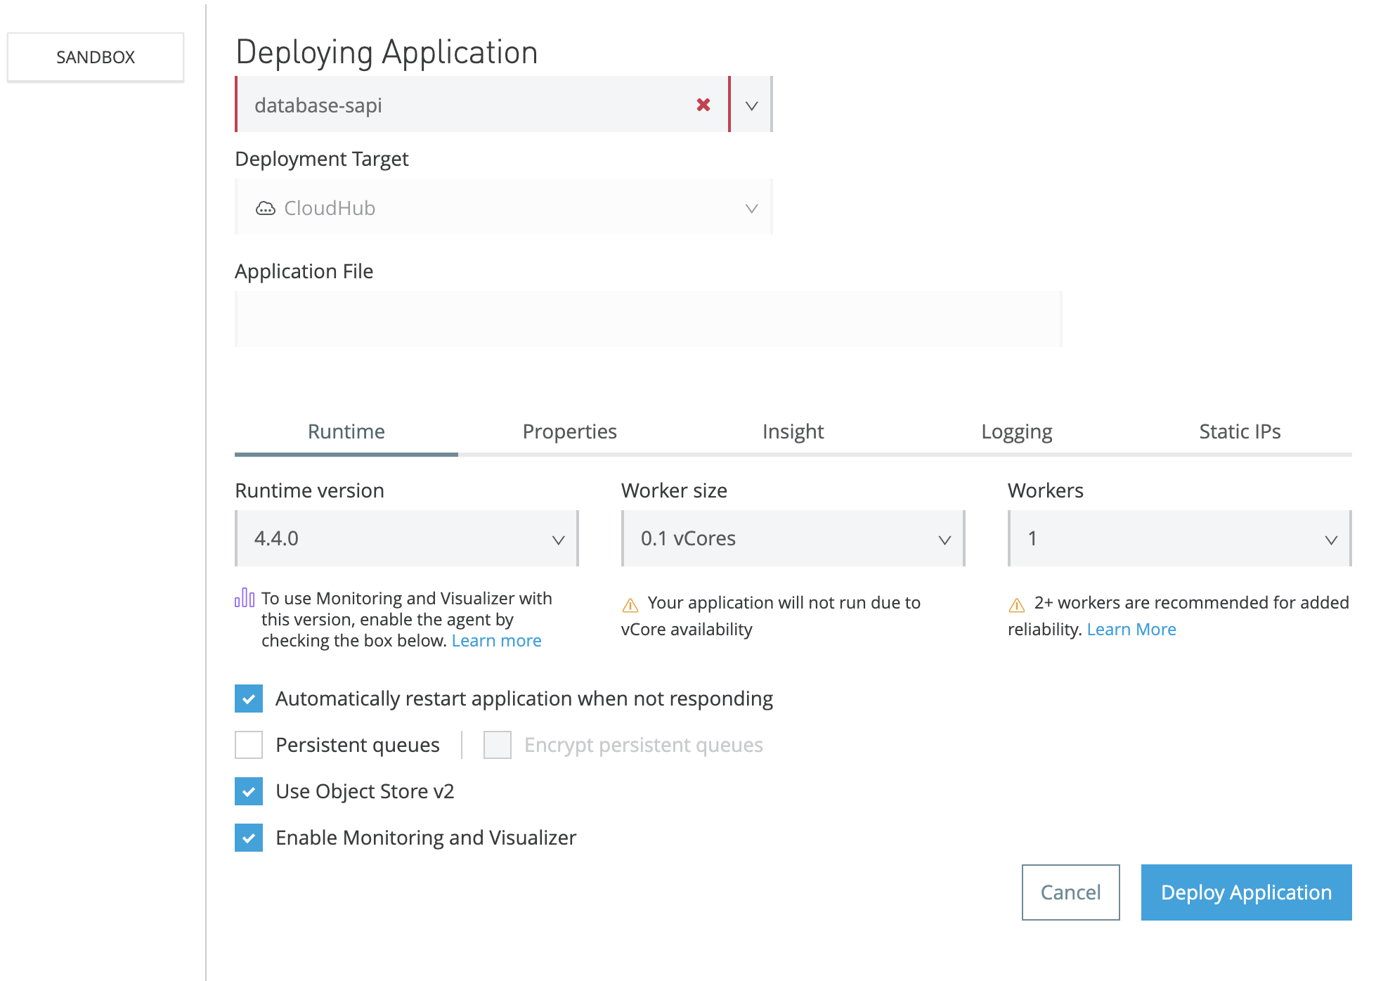The image size is (1376, 981).
Task: Open the Runtime version 4.4.0 dropdown
Action: (406, 539)
